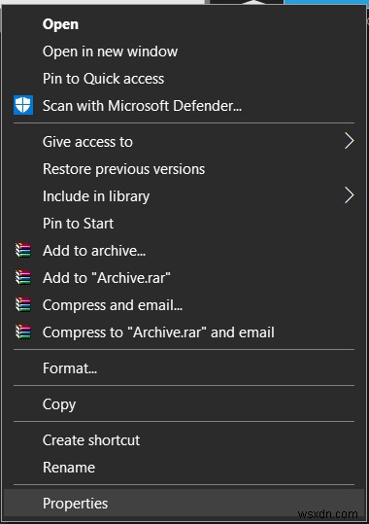Click the WinRAR icon beside Compress and email

[x=23, y=304]
